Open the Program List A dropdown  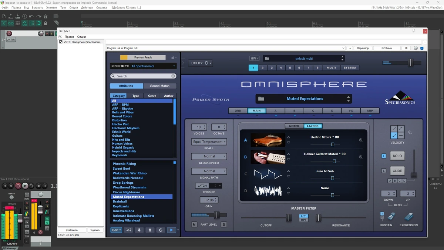tap(226, 48)
